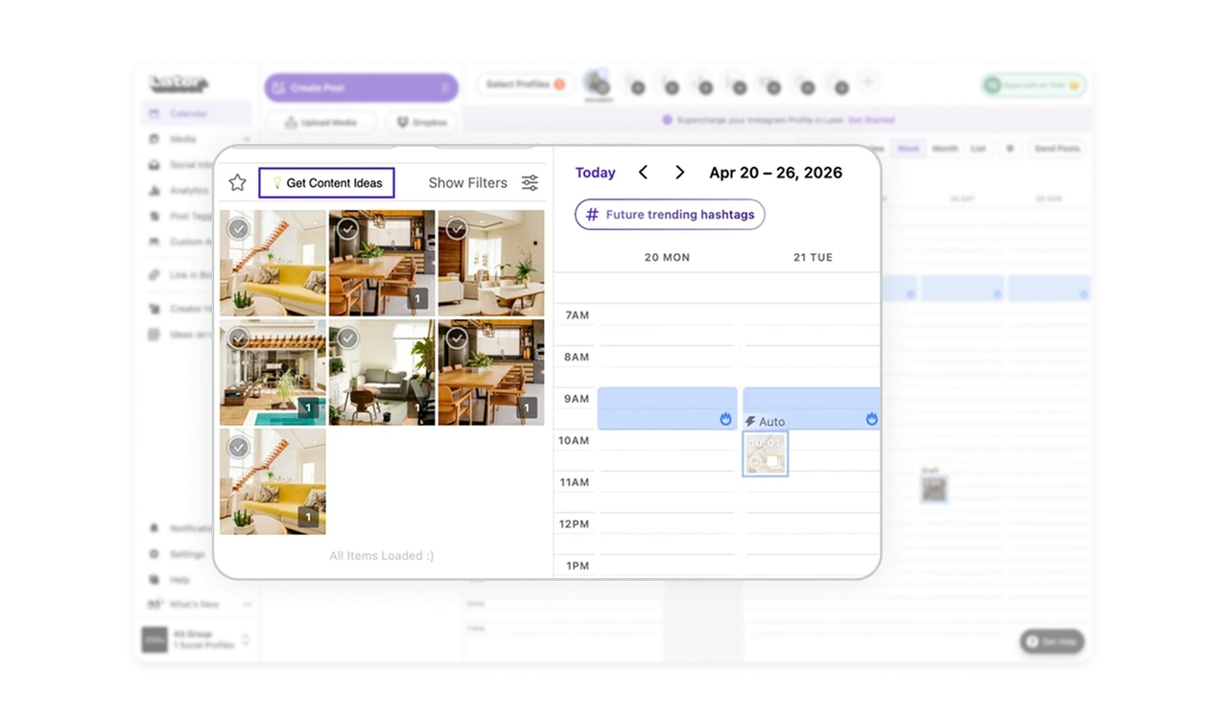
Task: Click Upload Media in background window
Action: [321, 123]
